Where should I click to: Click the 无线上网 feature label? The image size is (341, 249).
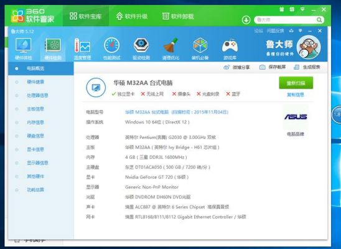[x=152, y=94]
